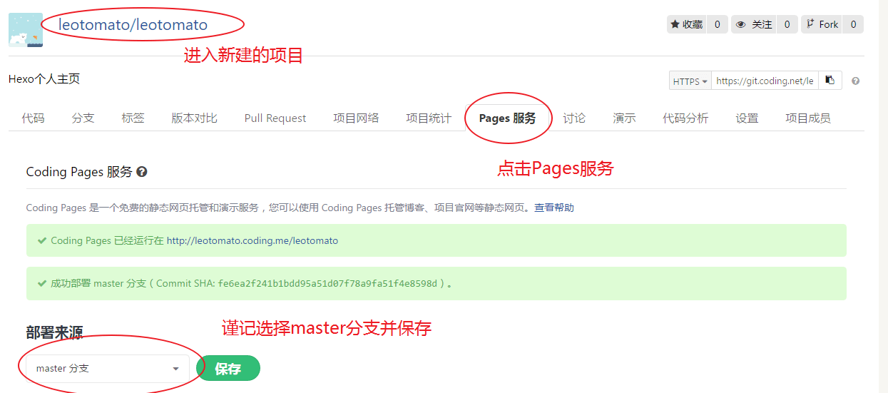Open the 设置 tab
888x393 pixels.
[747, 118]
